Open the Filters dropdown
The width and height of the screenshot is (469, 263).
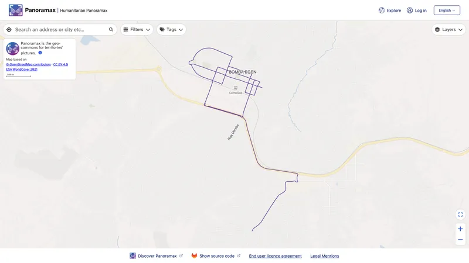pos(137,30)
